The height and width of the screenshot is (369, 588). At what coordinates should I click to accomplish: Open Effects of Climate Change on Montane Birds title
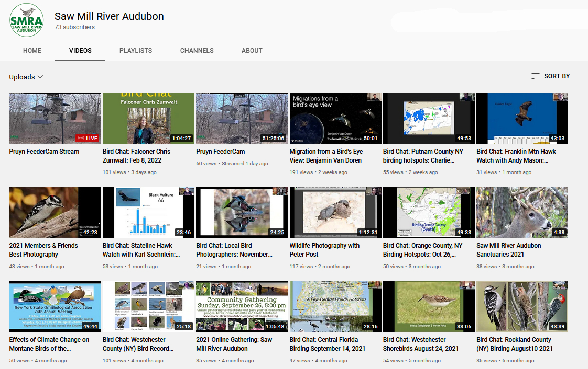[x=49, y=344]
